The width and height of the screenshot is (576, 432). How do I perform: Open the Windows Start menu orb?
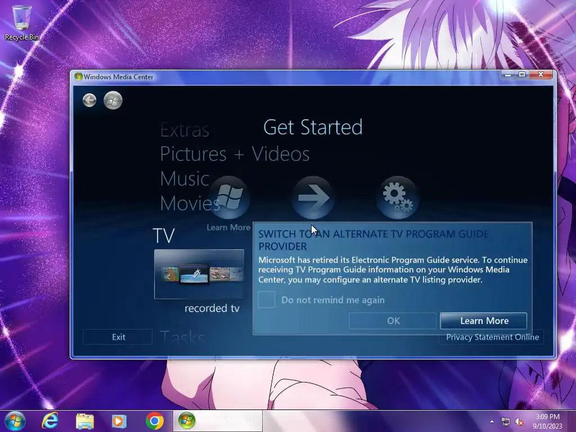(x=15, y=421)
